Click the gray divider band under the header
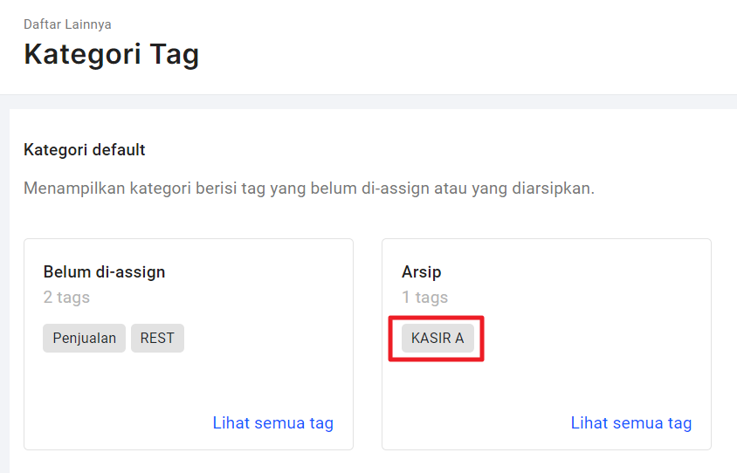 (x=368, y=102)
